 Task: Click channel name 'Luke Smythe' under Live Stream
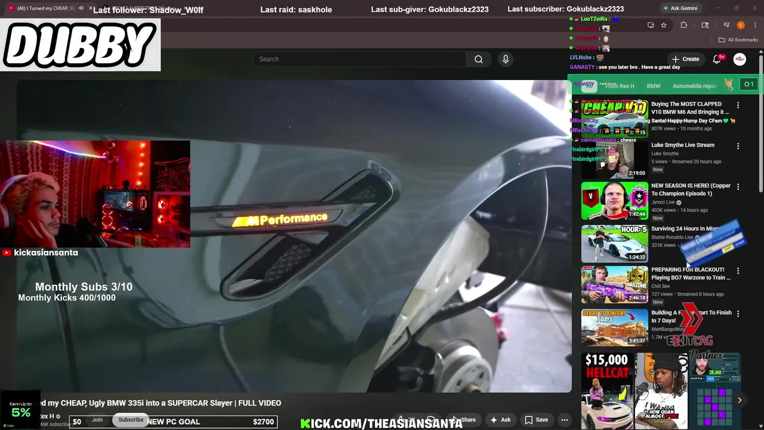[665, 154]
